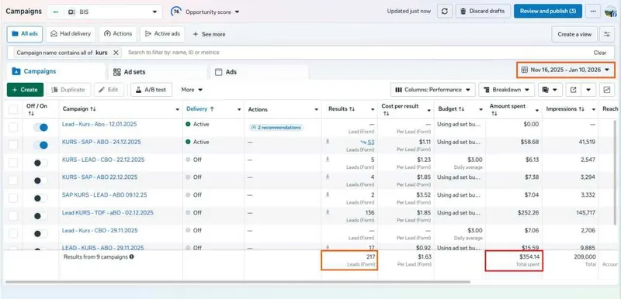Open the export share icon
621x299 pixels.
click(573, 90)
